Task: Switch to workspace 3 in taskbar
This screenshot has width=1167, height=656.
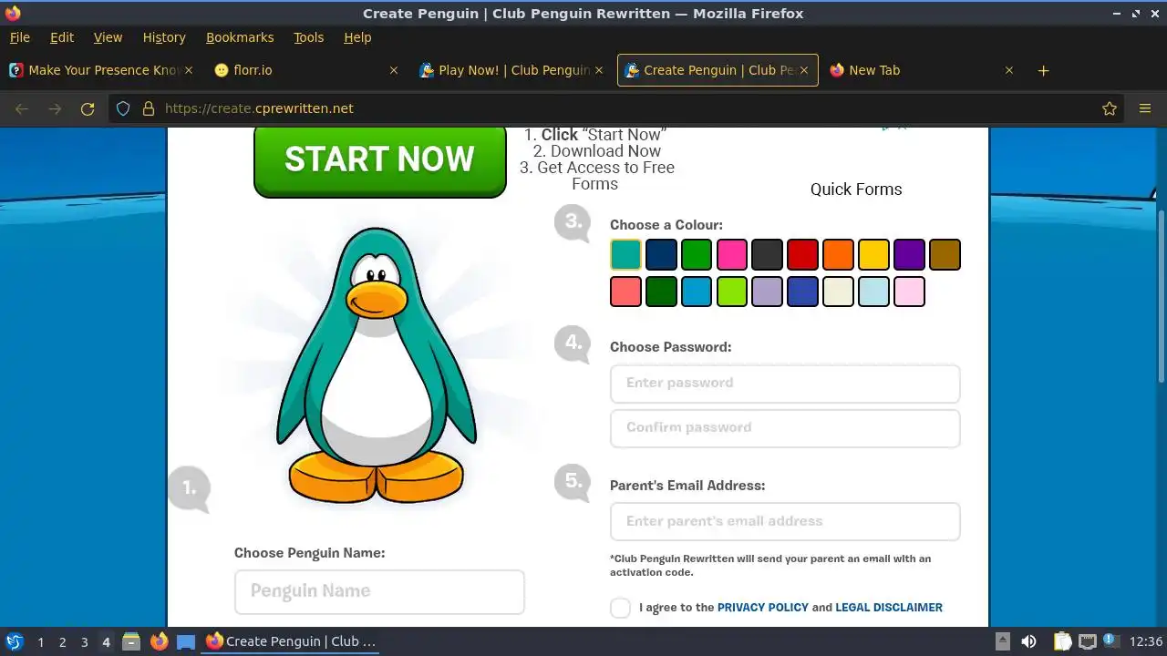Action: pyautogui.click(x=84, y=641)
